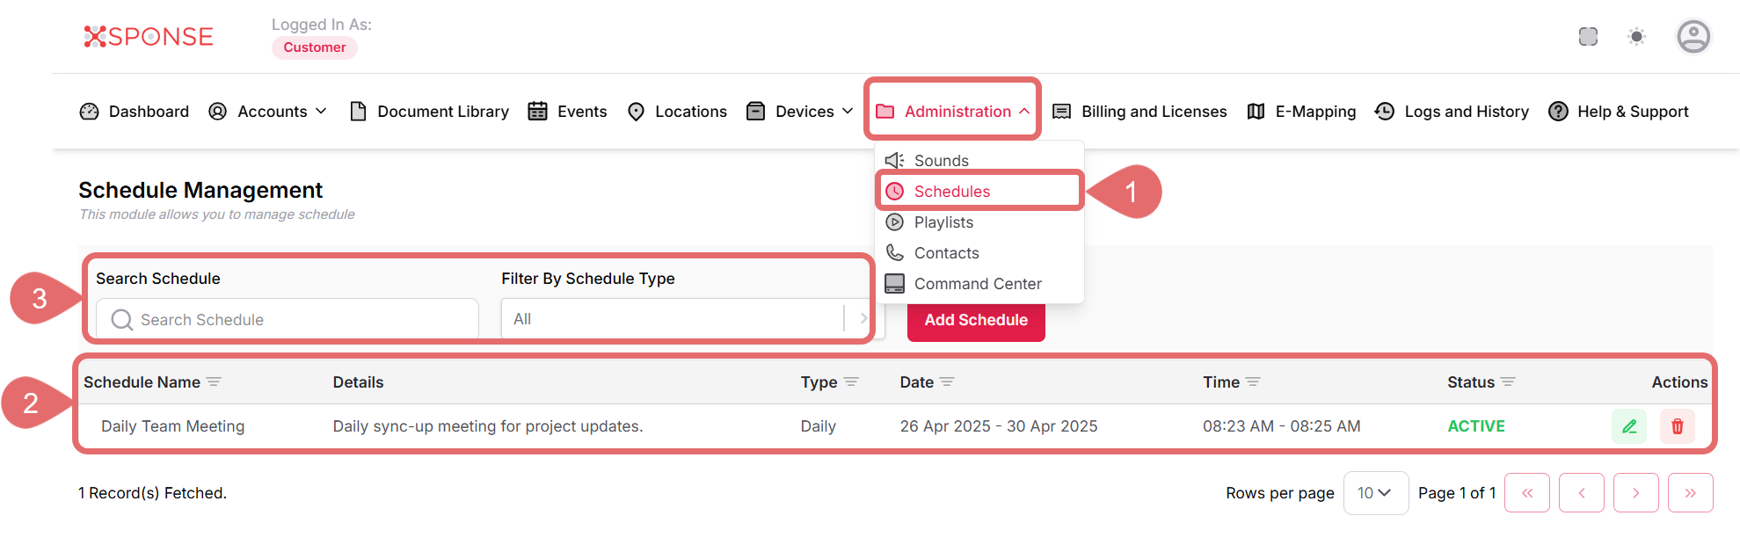
Task: Toggle light/dark theme sun icon
Action: pos(1635,37)
